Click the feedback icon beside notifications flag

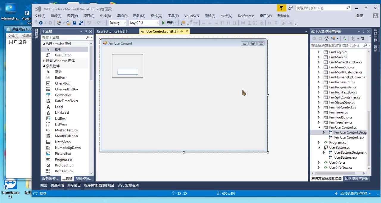click(x=291, y=8)
